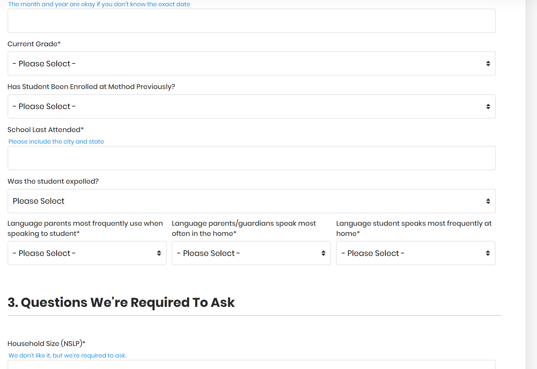Click the 'Household Size (NSLP)*' label
This screenshot has height=369, width=537.
(x=46, y=344)
